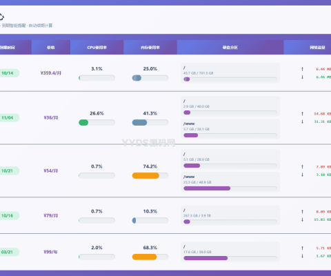The width and height of the screenshot is (331, 276).
Task: Click upload arrow in ¥79 row
Action: coord(302,212)
